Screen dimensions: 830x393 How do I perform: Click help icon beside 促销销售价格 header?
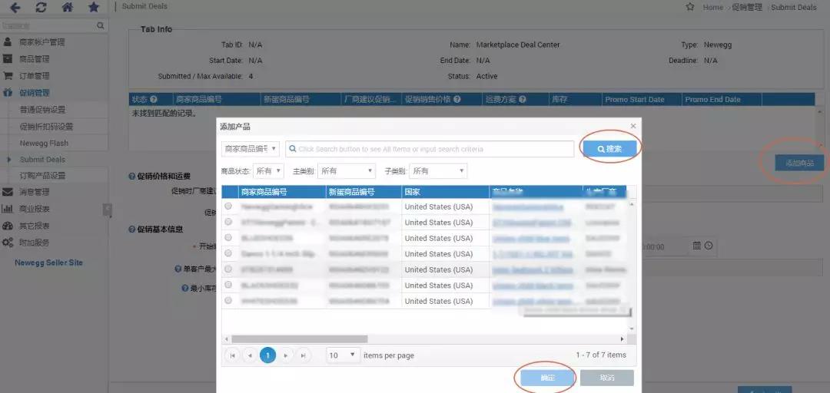coord(456,100)
